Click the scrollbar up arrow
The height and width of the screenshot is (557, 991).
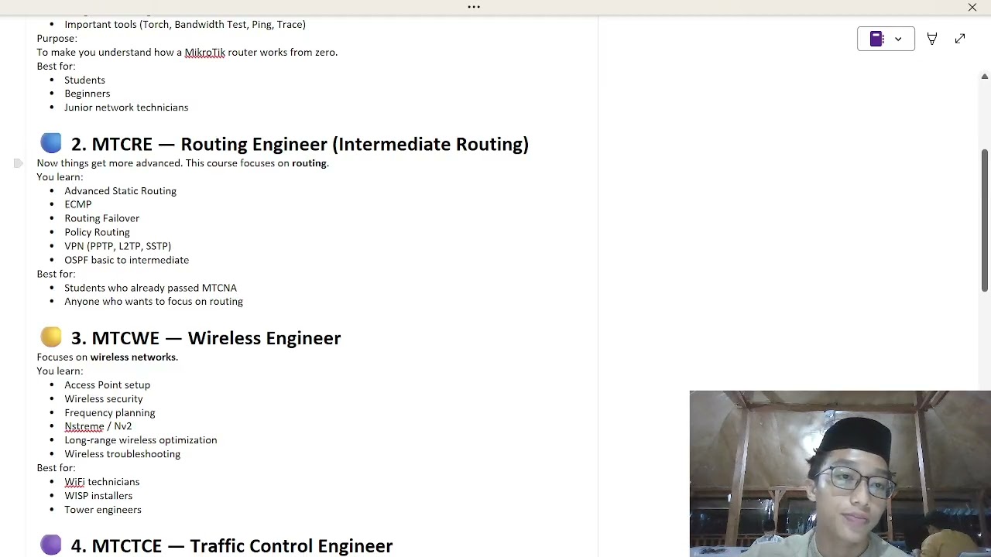985,76
